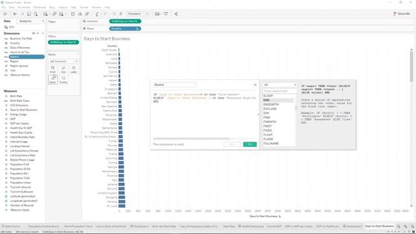
Task: Open the Data Source tab at bottom
Action: (x=11, y=226)
